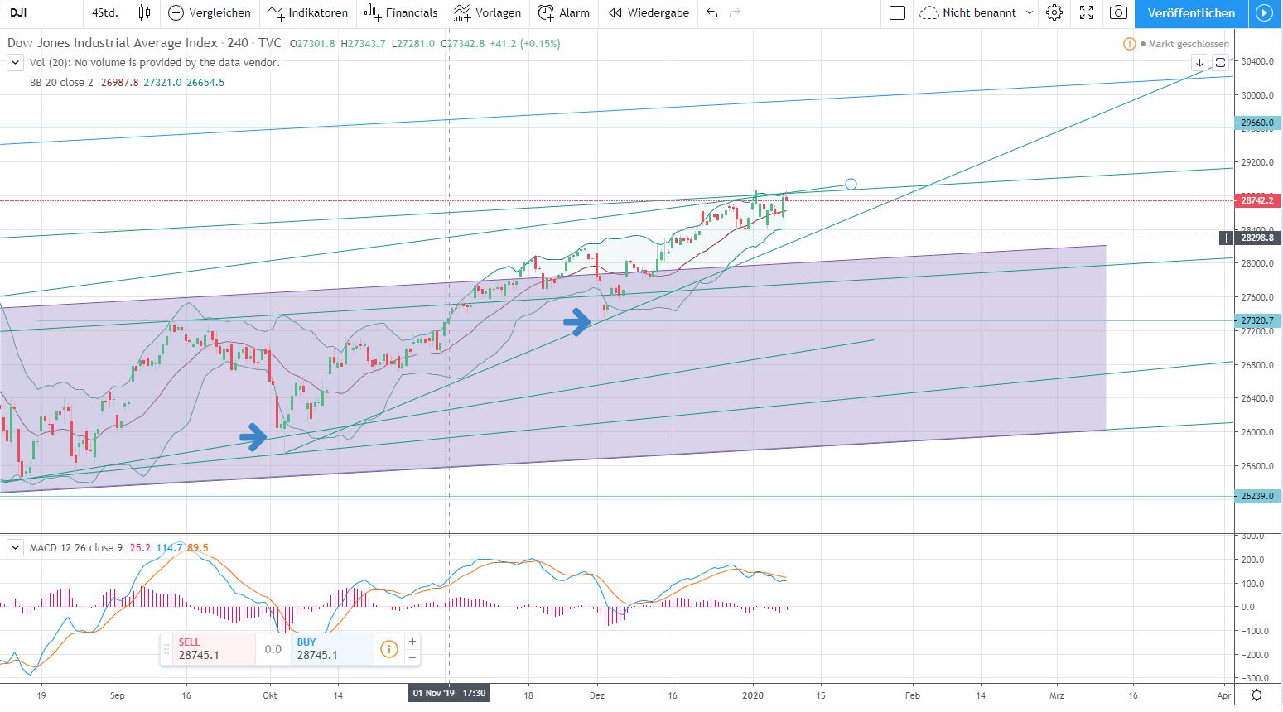Image resolution: width=1283 pixels, height=712 pixels.
Task: Open time axis settings gear icon
Action: pos(1256,695)
